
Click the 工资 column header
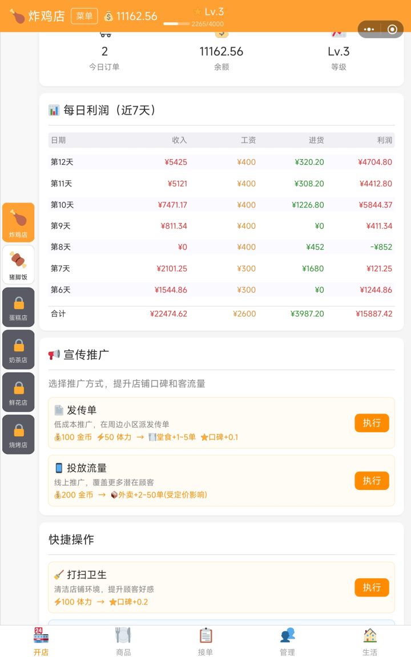[x=248, y=140]
